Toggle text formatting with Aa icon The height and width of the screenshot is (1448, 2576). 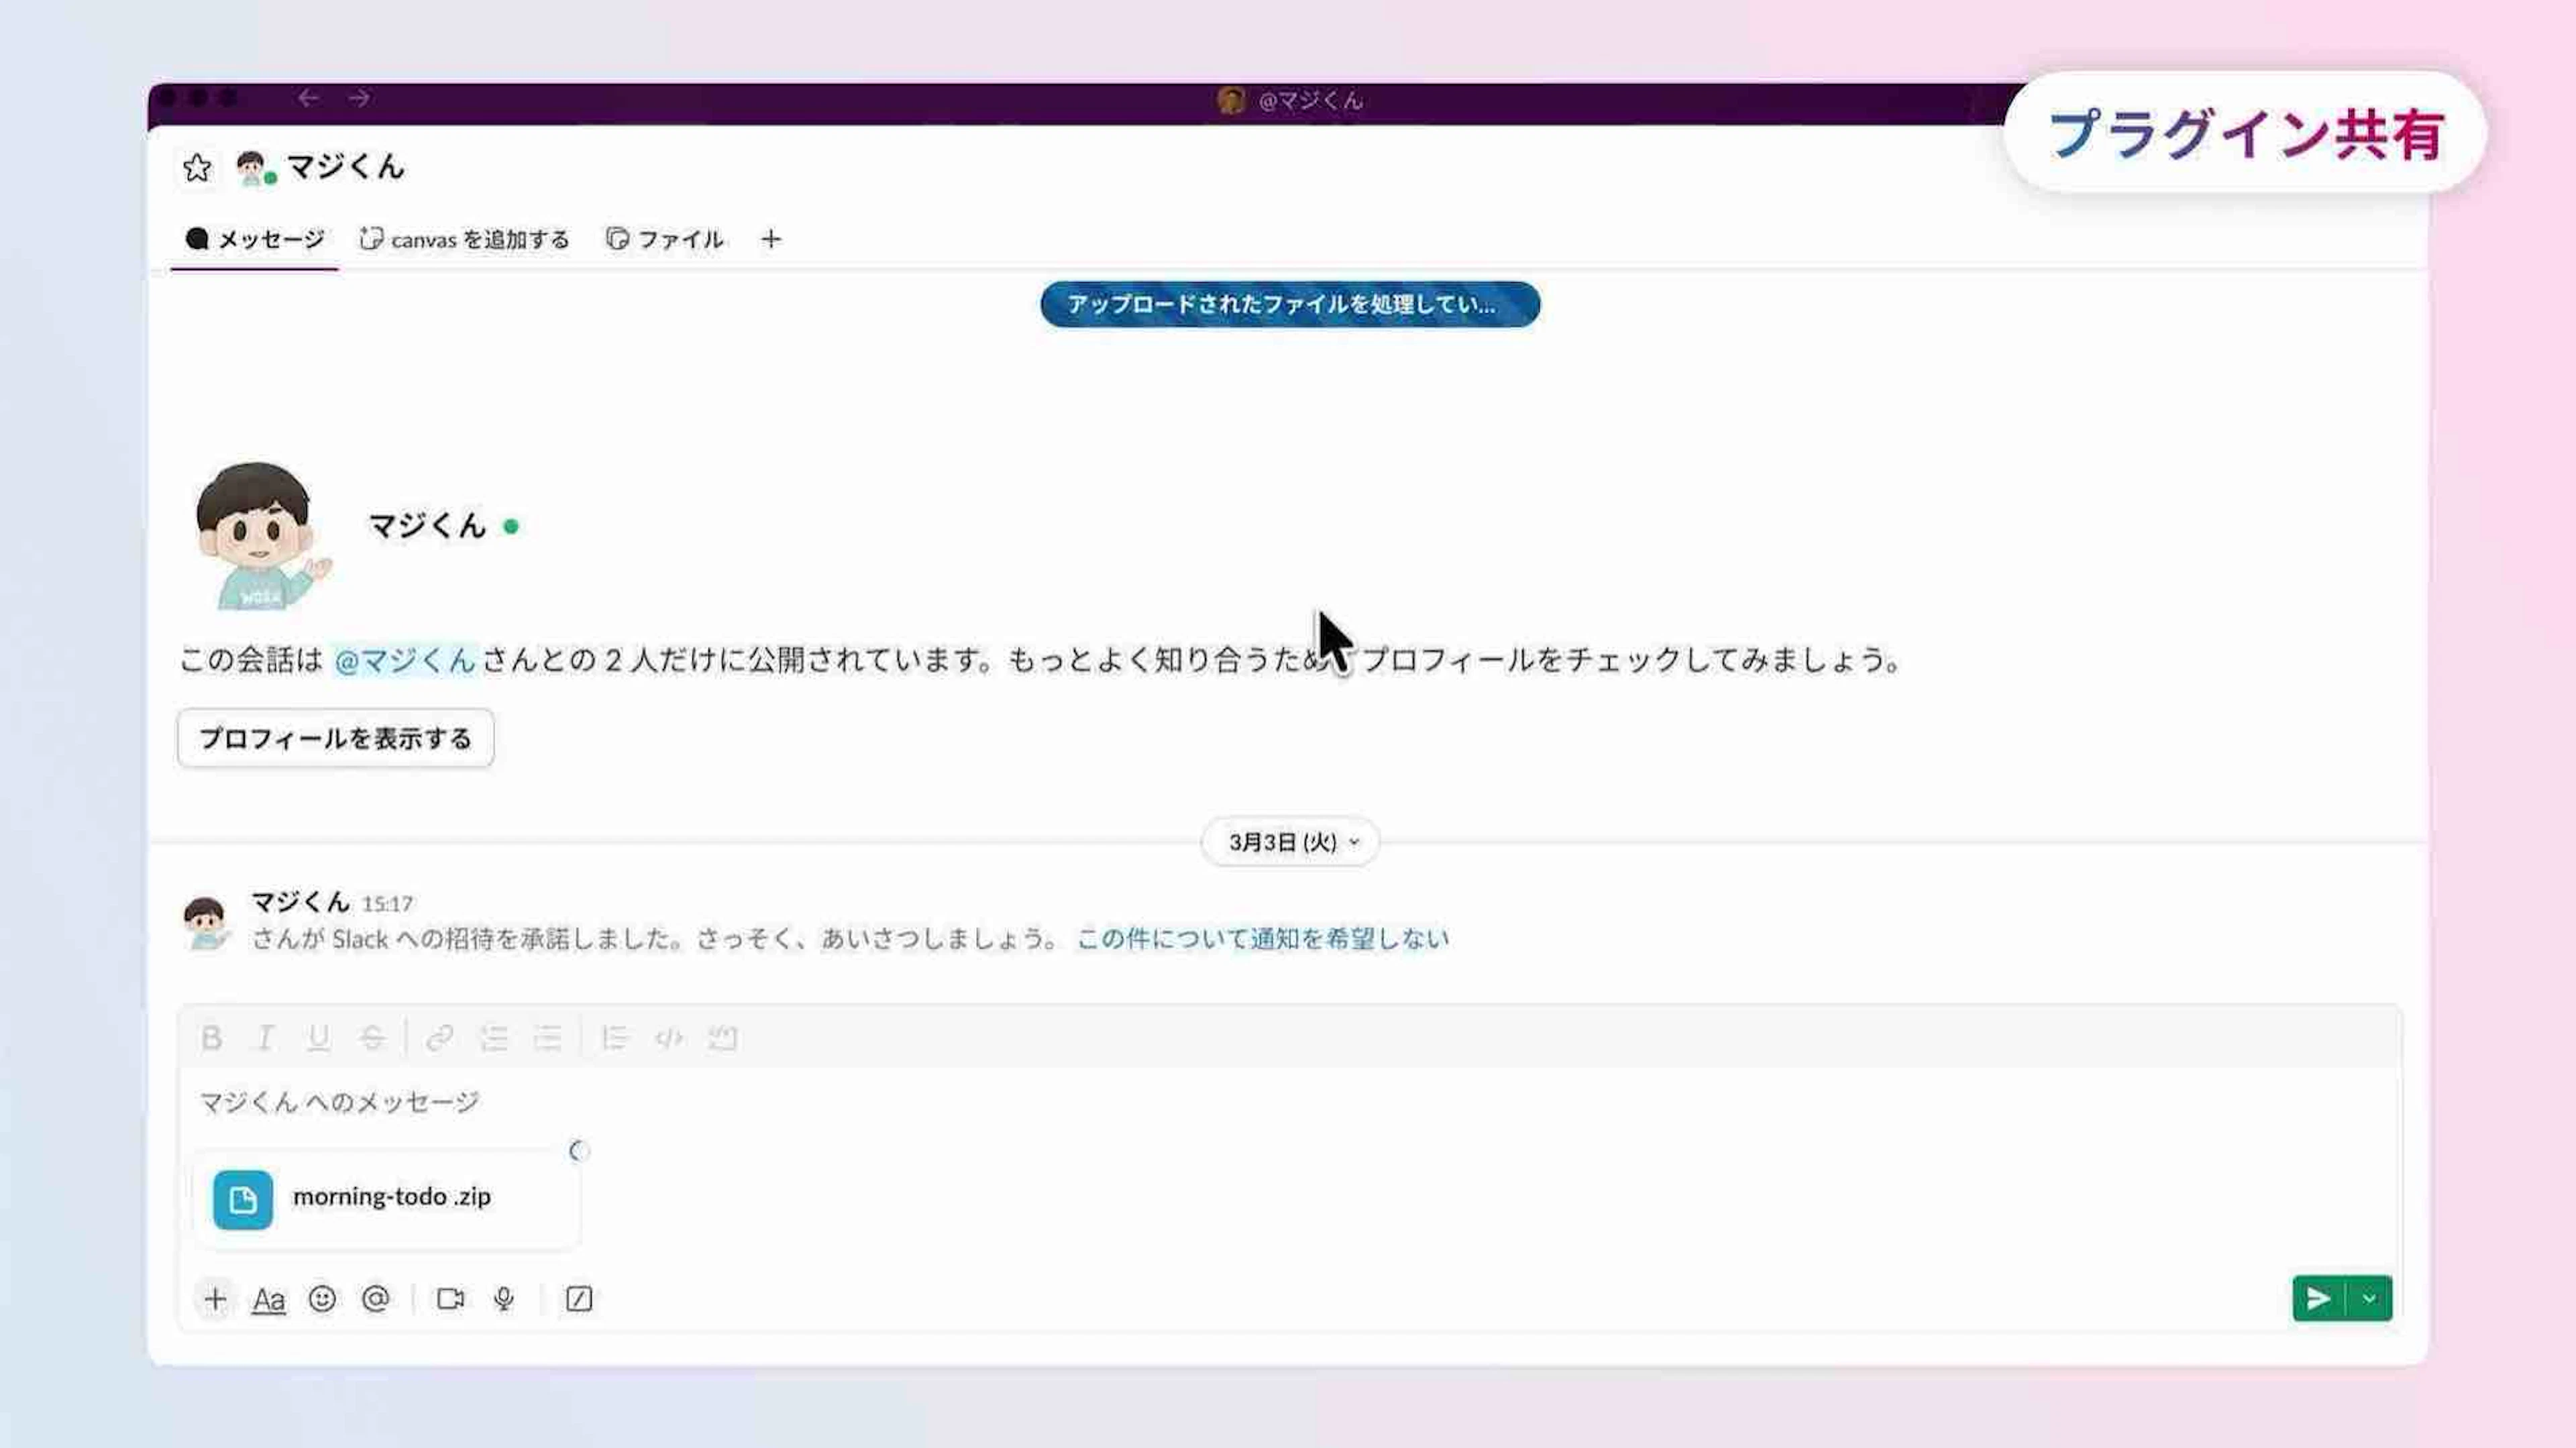tap(268, 1299)
